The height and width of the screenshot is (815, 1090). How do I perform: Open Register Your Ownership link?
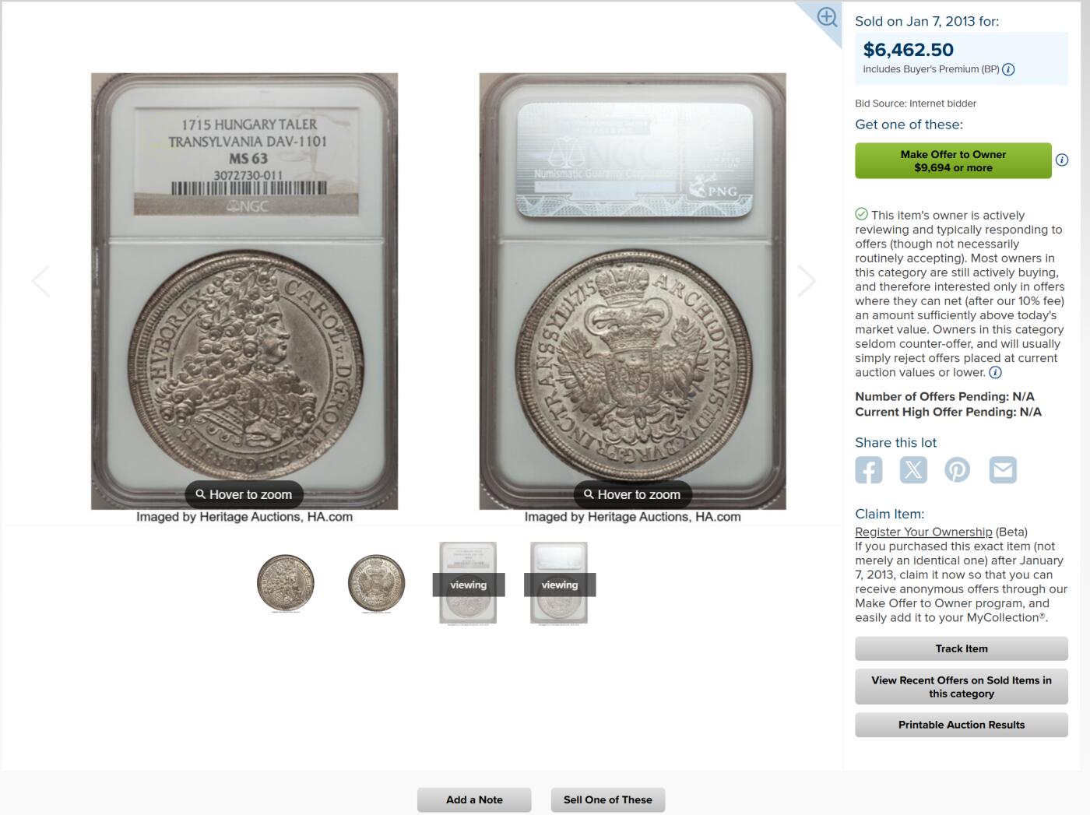tap(923, 532)
